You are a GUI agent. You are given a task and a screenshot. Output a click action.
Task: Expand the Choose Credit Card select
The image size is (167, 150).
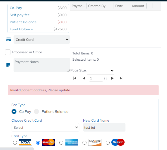(x=45, y=127)
